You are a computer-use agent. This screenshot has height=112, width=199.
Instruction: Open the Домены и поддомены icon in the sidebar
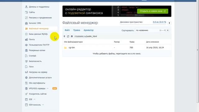(x=26, y=7)
